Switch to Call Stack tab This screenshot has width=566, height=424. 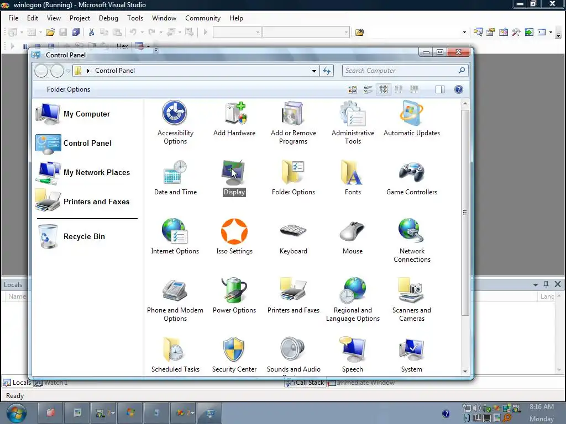tap(305, 383)
